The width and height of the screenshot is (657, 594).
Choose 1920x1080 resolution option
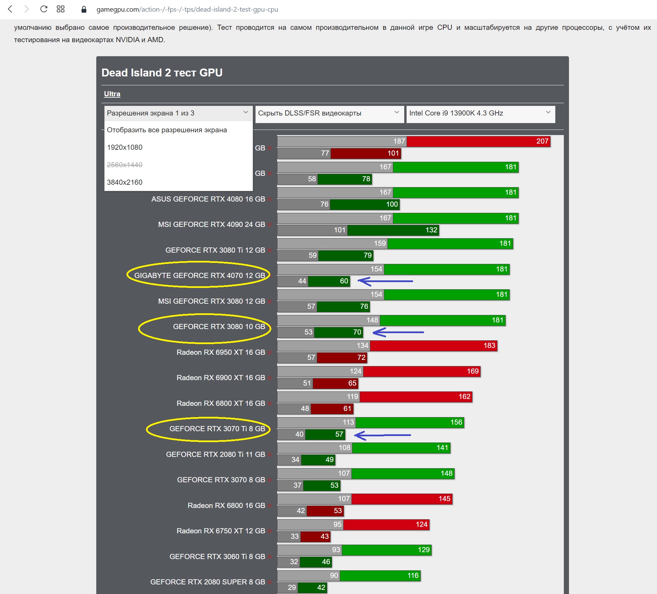(x=178, y=147)
